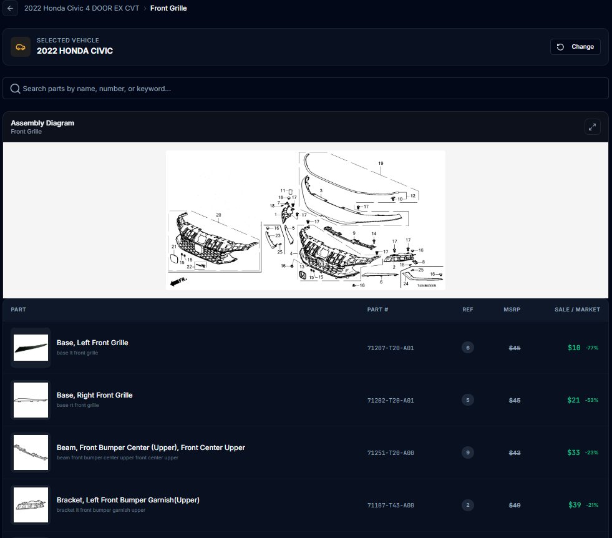Click the MSRP column header
Viewport: 612px width, 538px height.
click(x=512, y=309)
